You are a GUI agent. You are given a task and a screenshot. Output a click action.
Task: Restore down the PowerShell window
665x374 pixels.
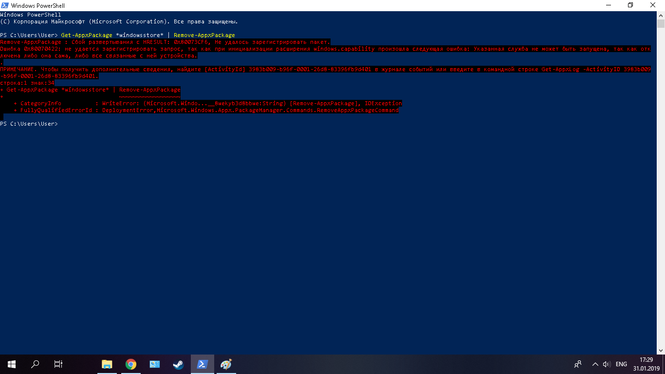coord(630,5)
